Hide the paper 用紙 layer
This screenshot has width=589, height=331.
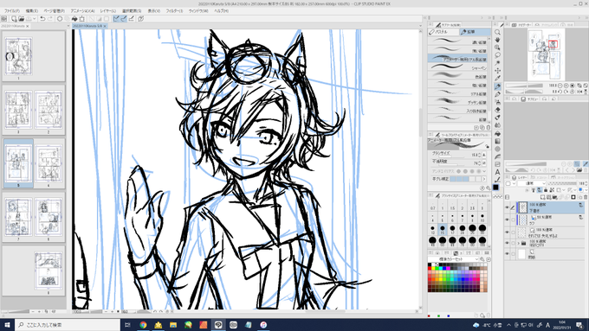coord(507,254)
